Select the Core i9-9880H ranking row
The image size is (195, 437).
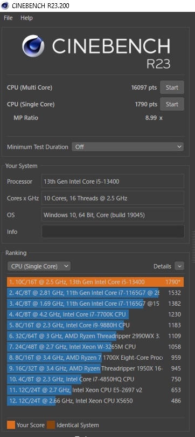(95, 325)
